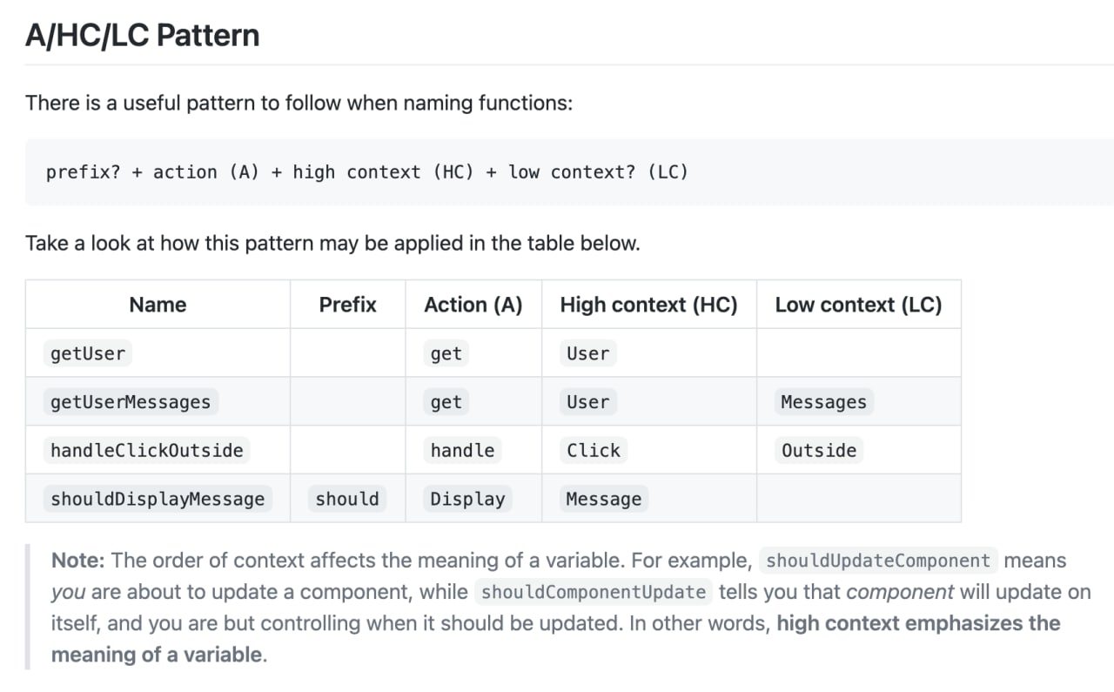Click the prefix pattern code block
Screen dimensions: 1114x692
569,172
